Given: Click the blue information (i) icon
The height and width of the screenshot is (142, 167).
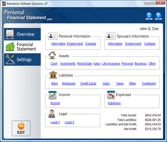Looking at the screenshot, I should pyautogui.click(x=149, y=16).
